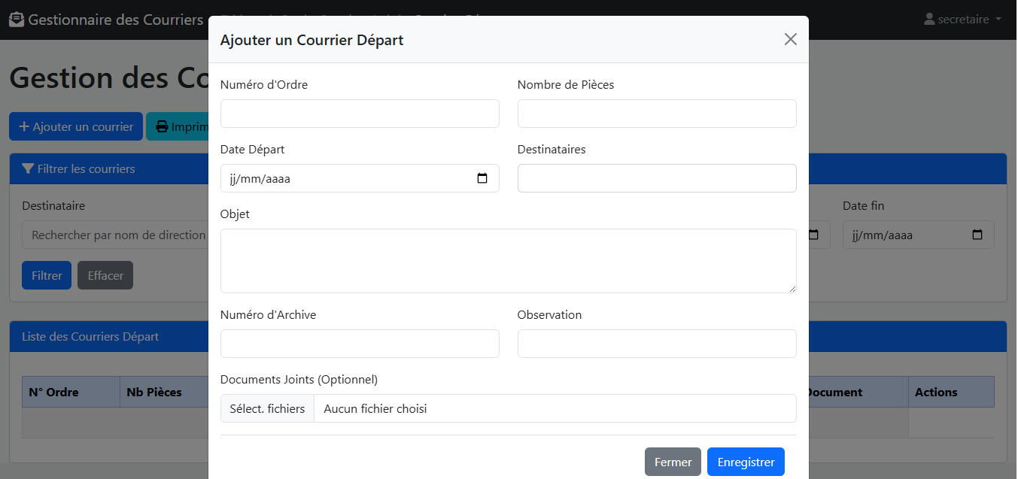The height and width of the screenshot is (479, 1018).
Task: Click the Documents Joints (Optionnel) label
Action: point(299,379)
